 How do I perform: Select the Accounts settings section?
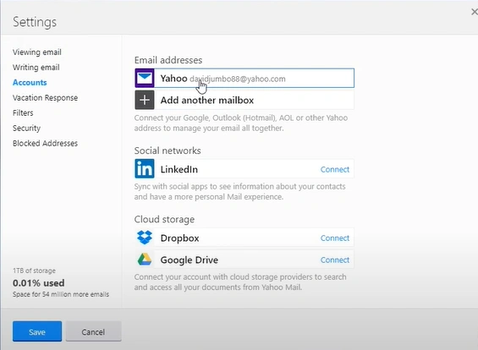point(30,83)
